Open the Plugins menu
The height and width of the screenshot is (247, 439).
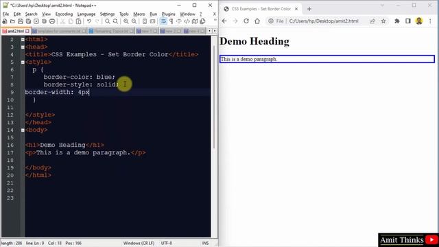click(x=168, y=14)
